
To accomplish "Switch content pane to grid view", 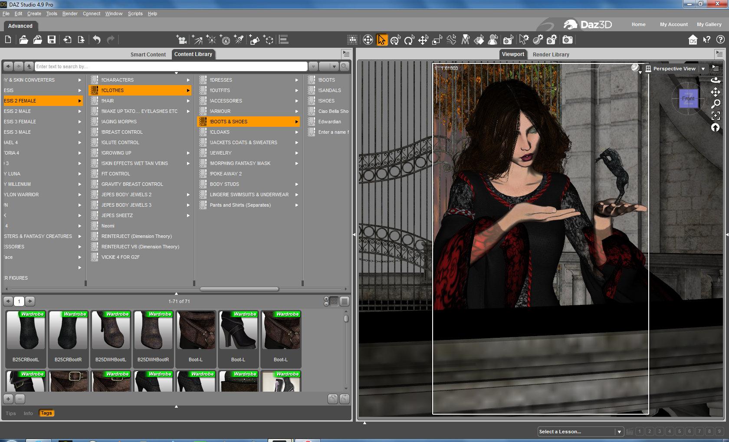I will 334,301.
